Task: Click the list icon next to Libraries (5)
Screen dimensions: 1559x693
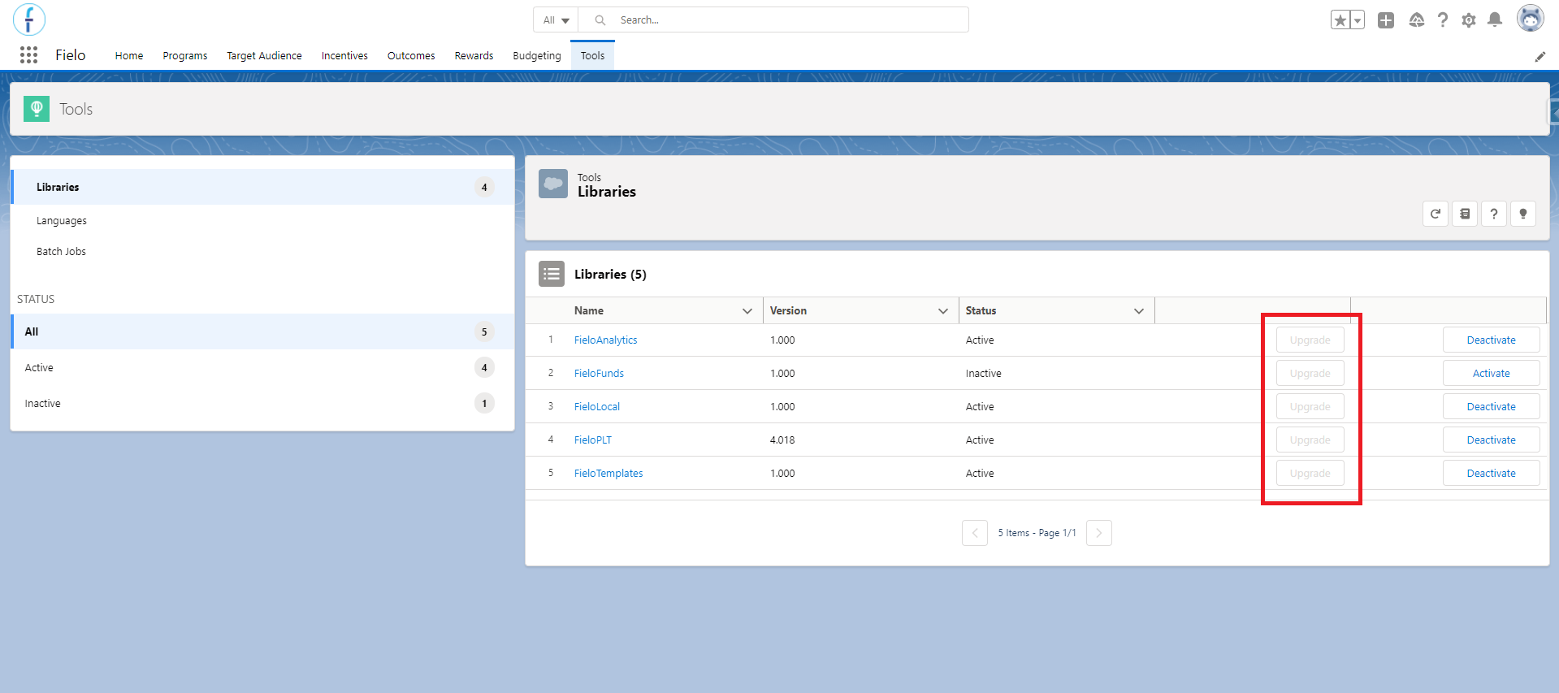Action: [x=552, y=274]
